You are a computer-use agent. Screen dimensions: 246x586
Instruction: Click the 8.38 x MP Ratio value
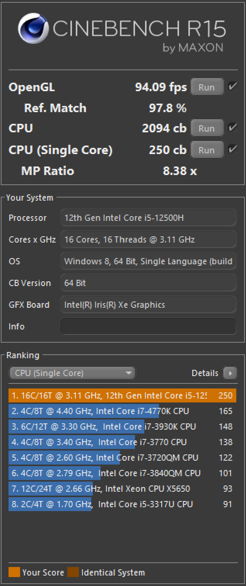(180, 171)
